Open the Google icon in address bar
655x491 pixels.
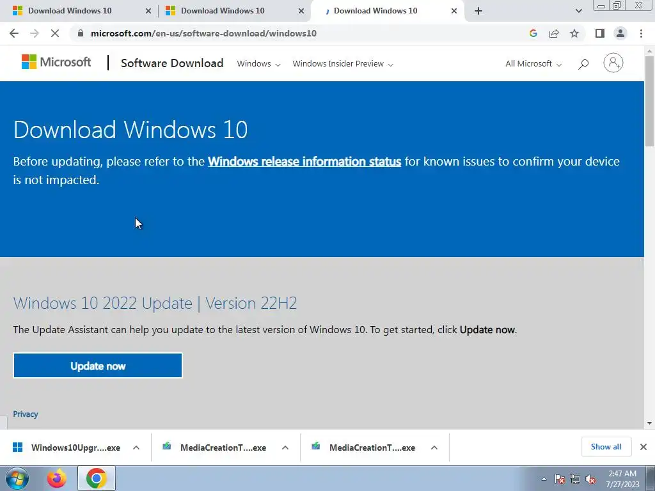coord(533,33)
